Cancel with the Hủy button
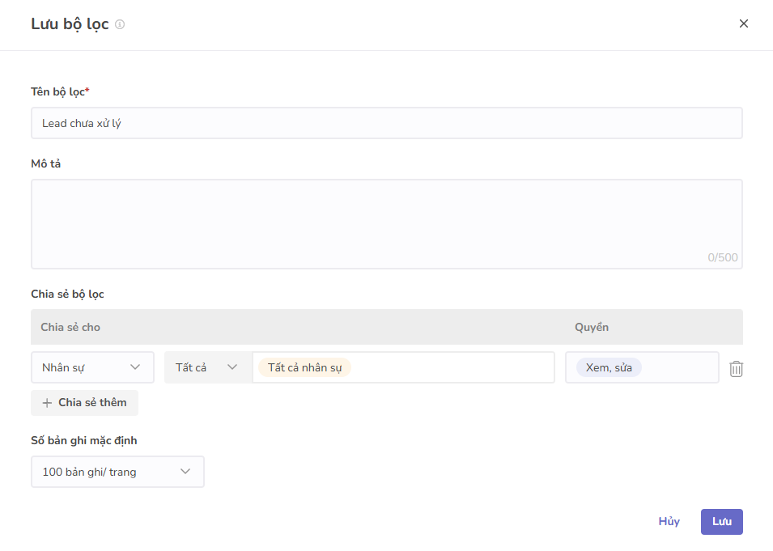Image resolution: width=773 pixels, height=551 pixels. (669, 522)
